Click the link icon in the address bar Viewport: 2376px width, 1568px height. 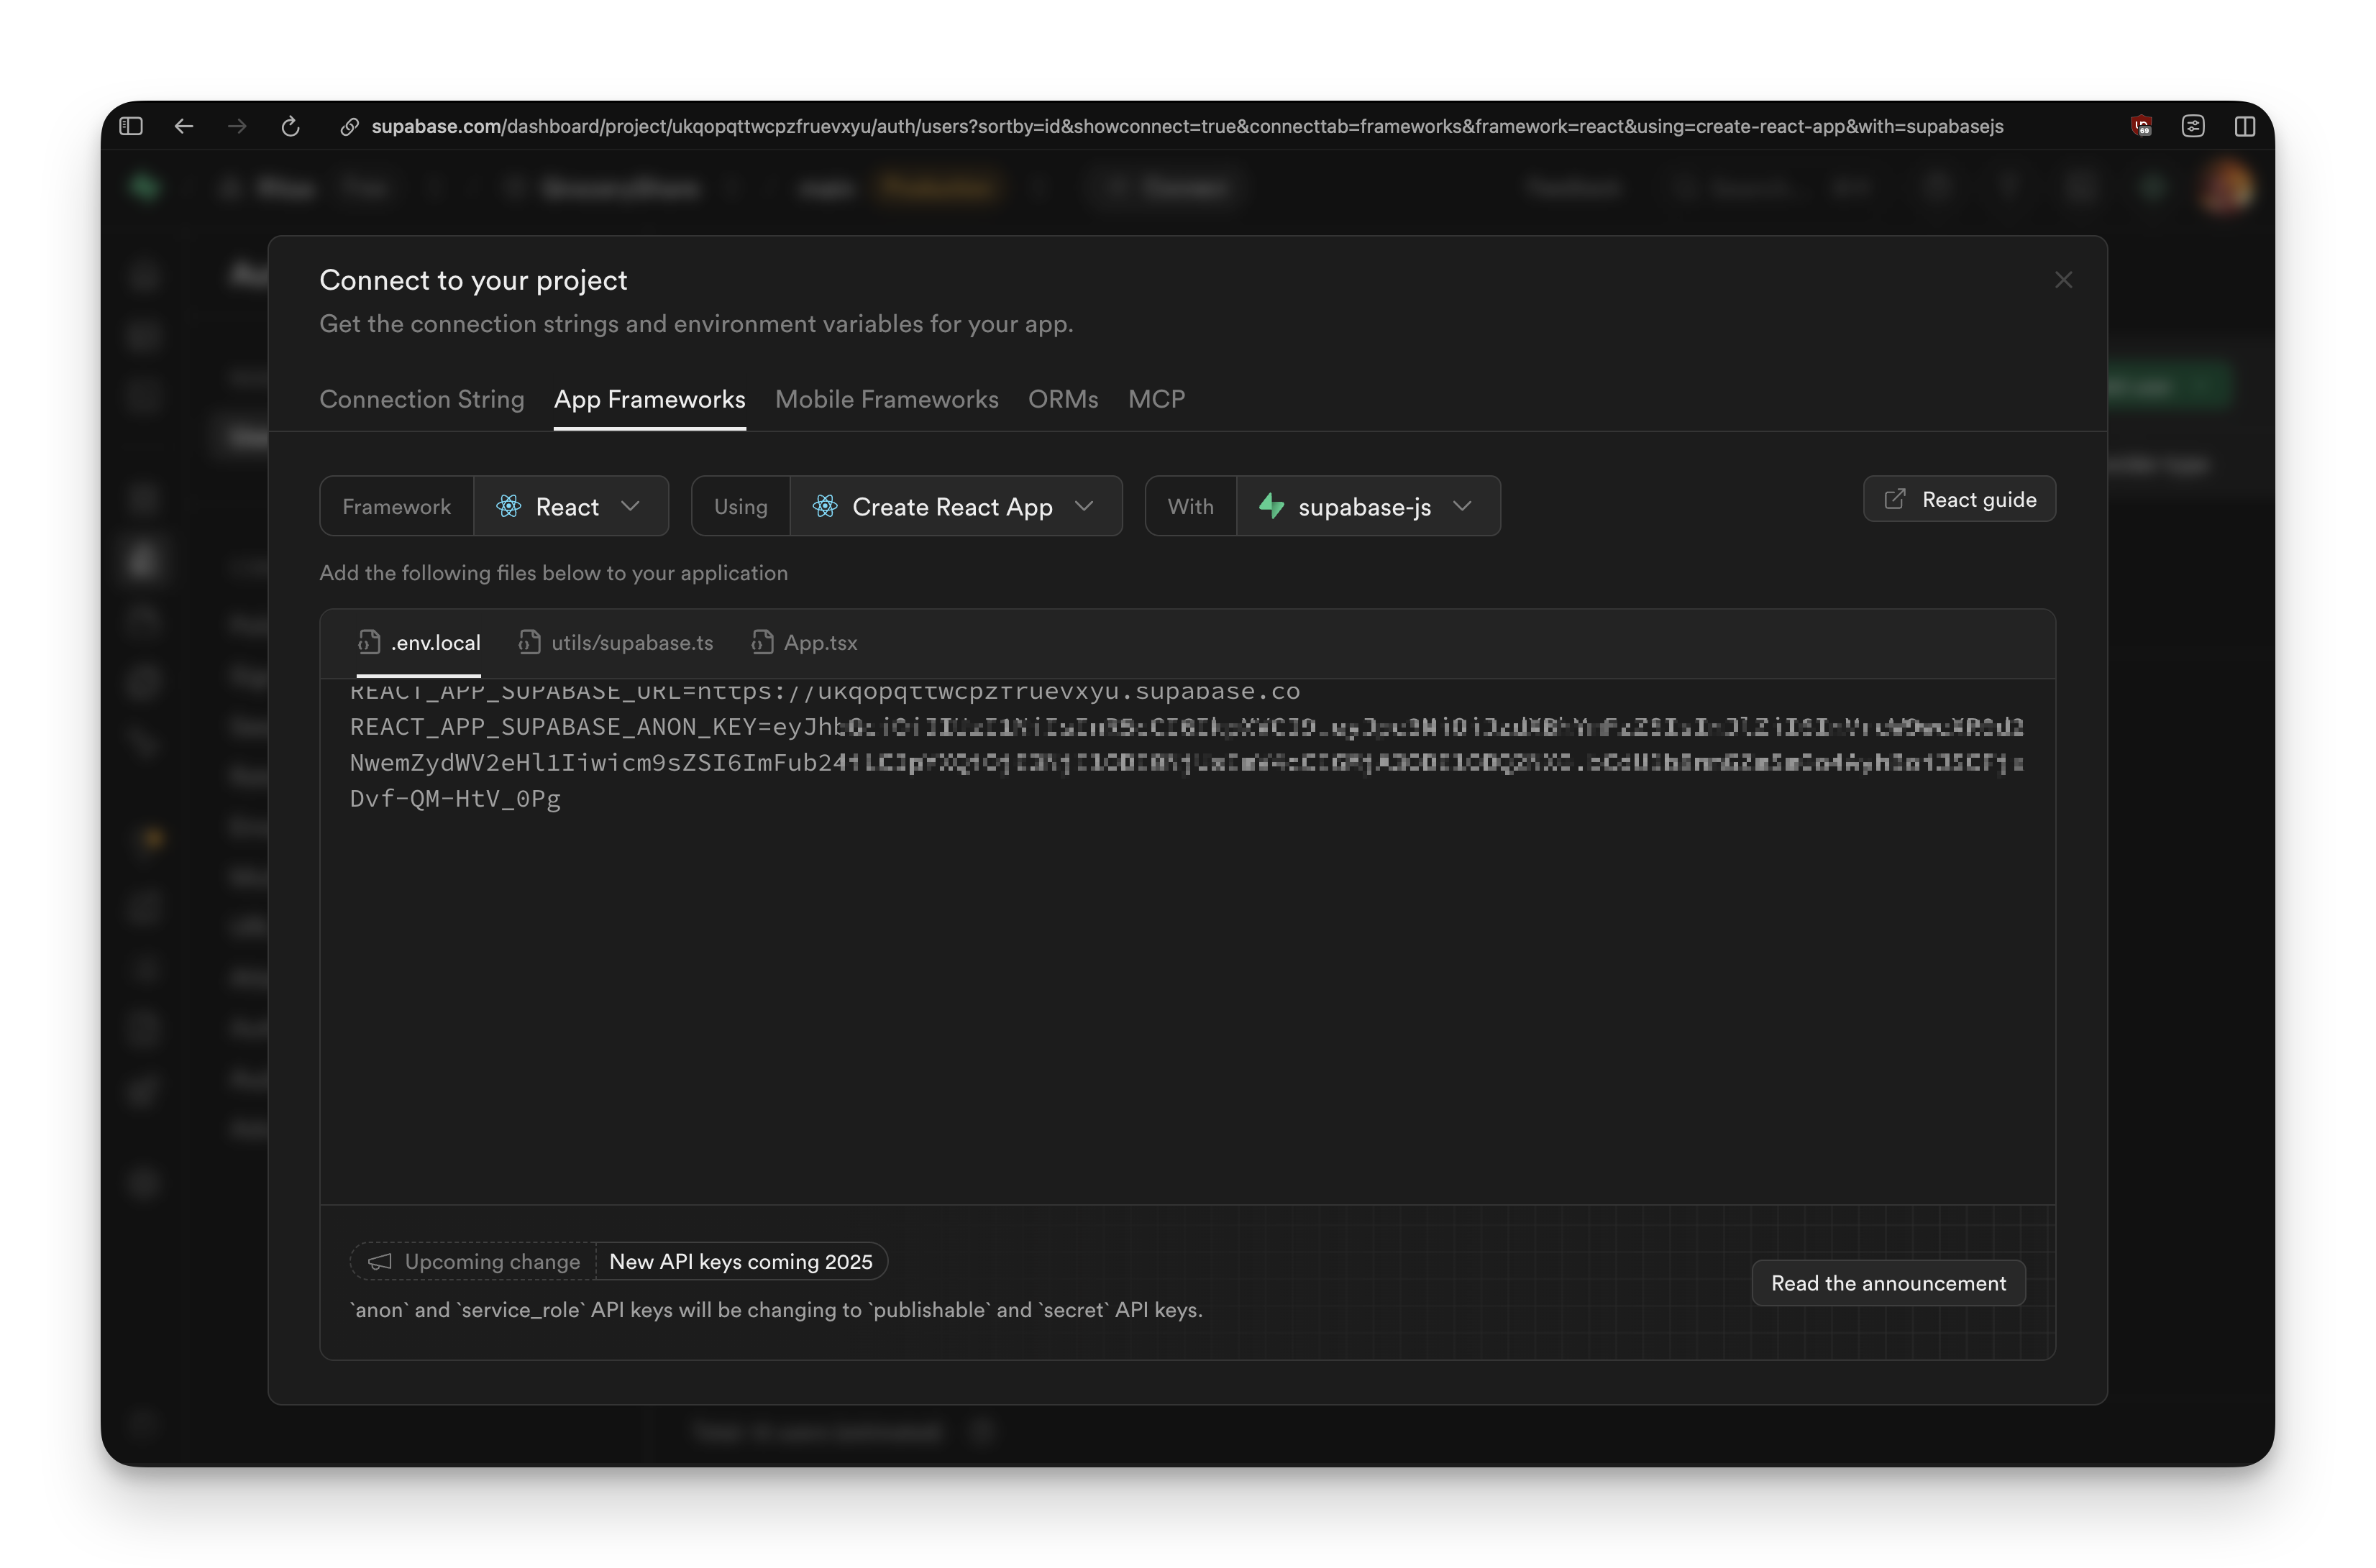(x=348, y=126)
